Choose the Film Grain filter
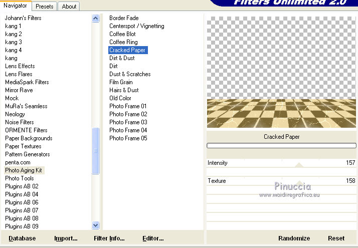Image resolution: width=358 pixels, height=248 pixels. (x=121, y=82)
